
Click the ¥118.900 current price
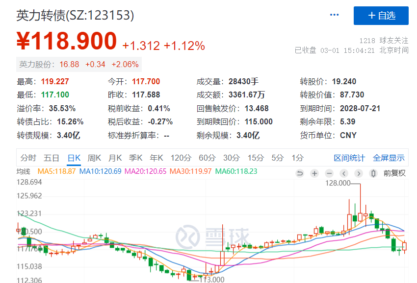click(67, 41)
